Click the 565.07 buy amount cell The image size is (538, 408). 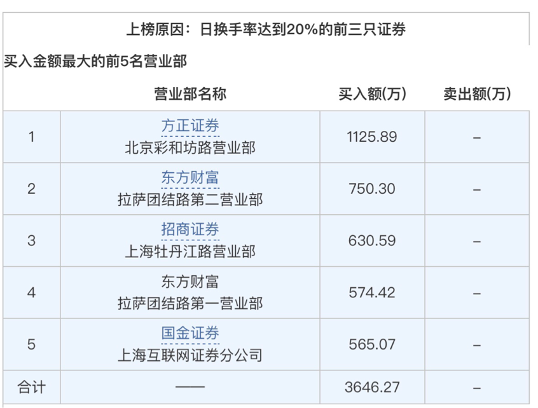pyautogui.click(x=372, y=344)
